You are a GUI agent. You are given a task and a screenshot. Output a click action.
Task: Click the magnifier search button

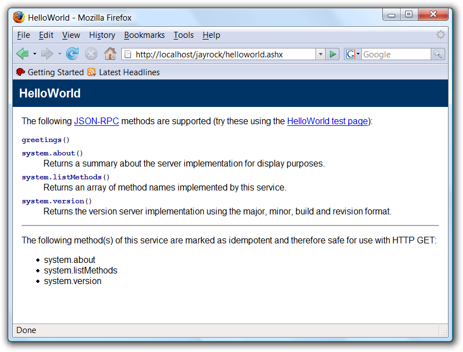[x=437, y=55]
